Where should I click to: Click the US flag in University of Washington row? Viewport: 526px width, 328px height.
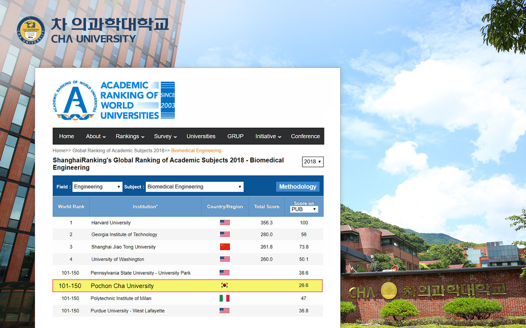[x=225, y=259]
